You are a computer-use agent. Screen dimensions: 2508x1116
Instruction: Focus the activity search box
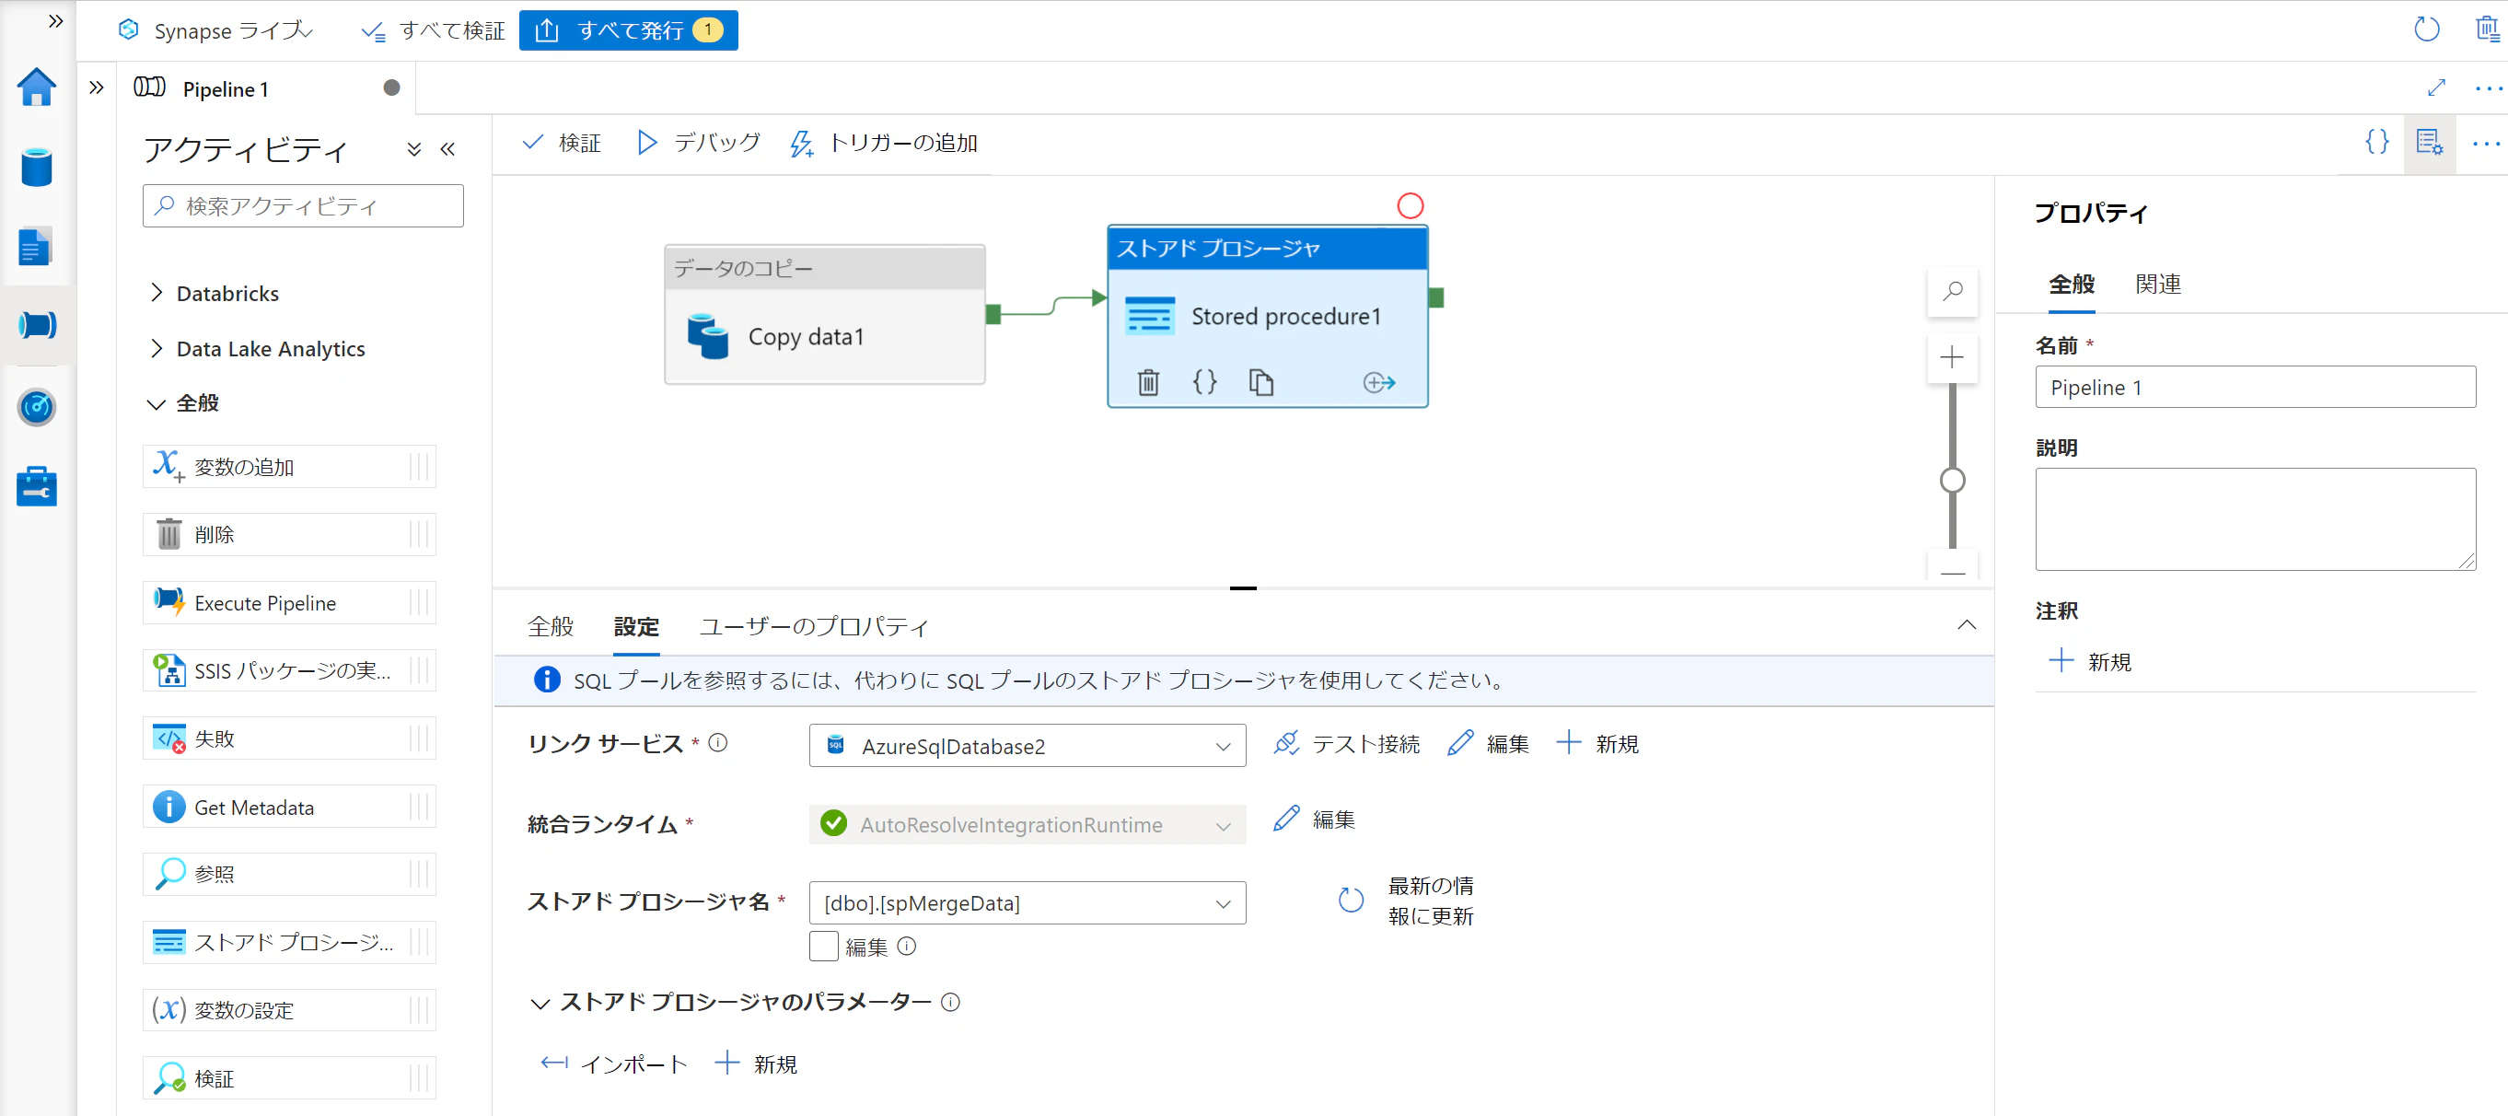(303, 205)
